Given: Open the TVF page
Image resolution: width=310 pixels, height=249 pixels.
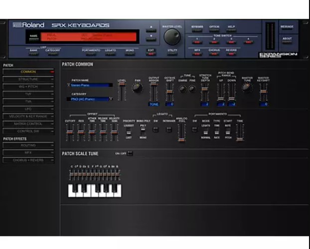Looking at the screenshot, I should pyautogui.click(x=28, y=94).
